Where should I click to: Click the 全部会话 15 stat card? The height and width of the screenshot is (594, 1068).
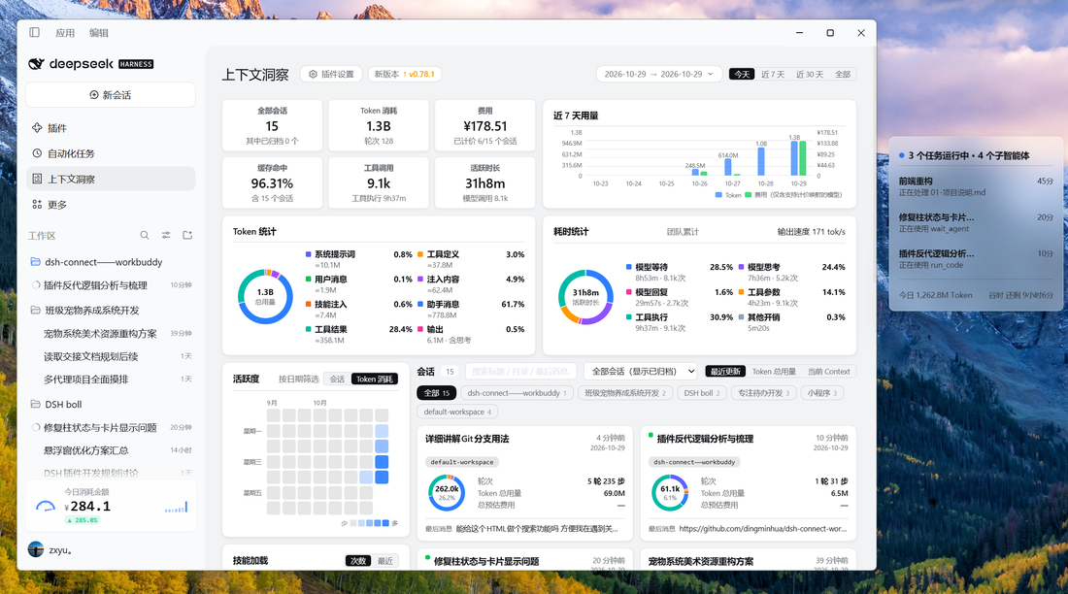pos(272,125)
